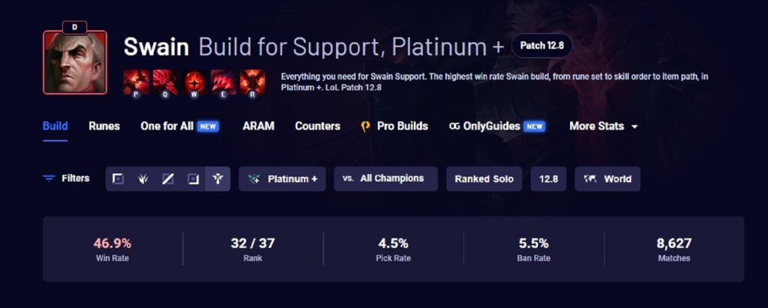Open the World region selector
768x308 pixels.
point(607,179)
